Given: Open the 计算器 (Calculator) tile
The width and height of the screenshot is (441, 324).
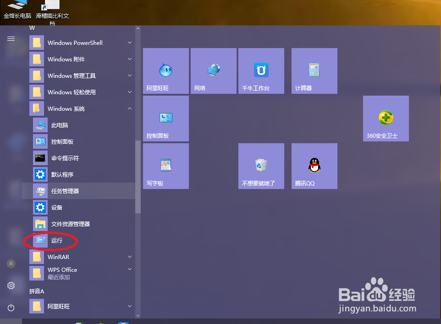Looking at the screenshot, I should coord(314,70).
